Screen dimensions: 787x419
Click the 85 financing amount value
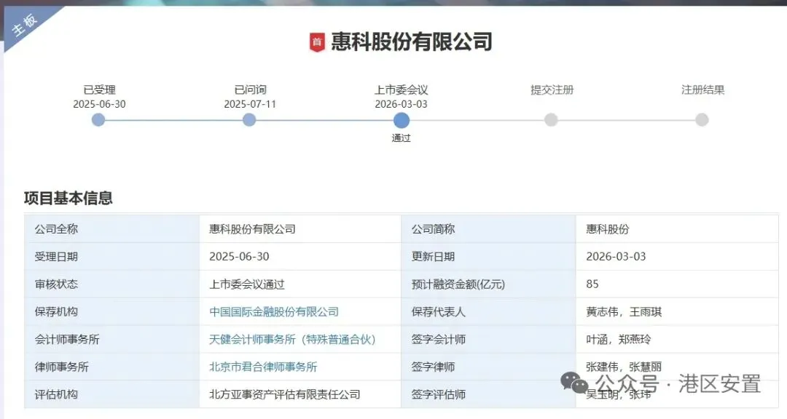point(592,284)
